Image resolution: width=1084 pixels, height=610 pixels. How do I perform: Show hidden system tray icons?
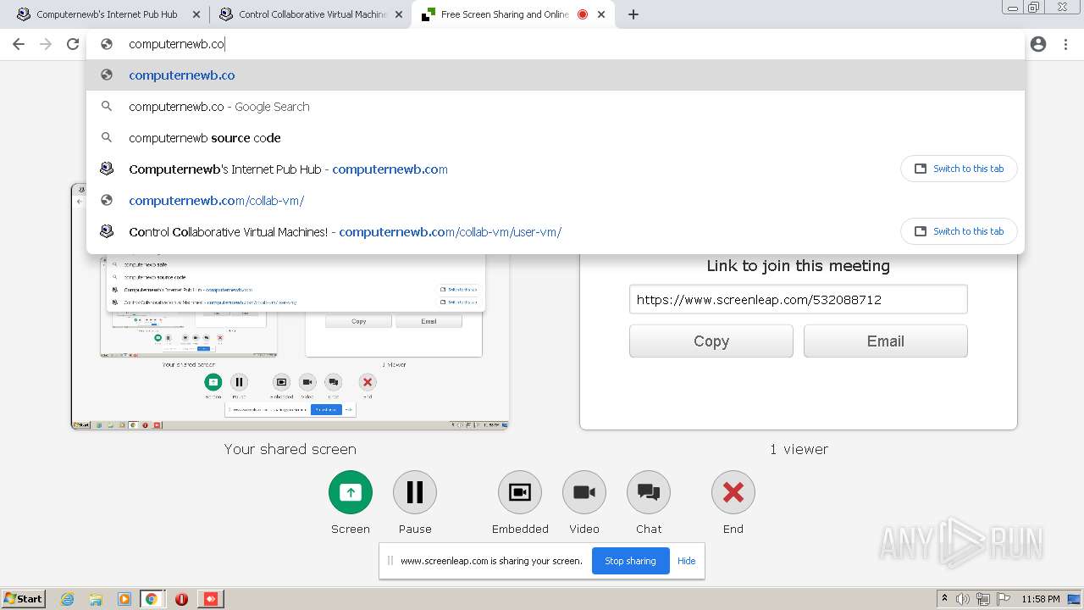pos(945,599)
